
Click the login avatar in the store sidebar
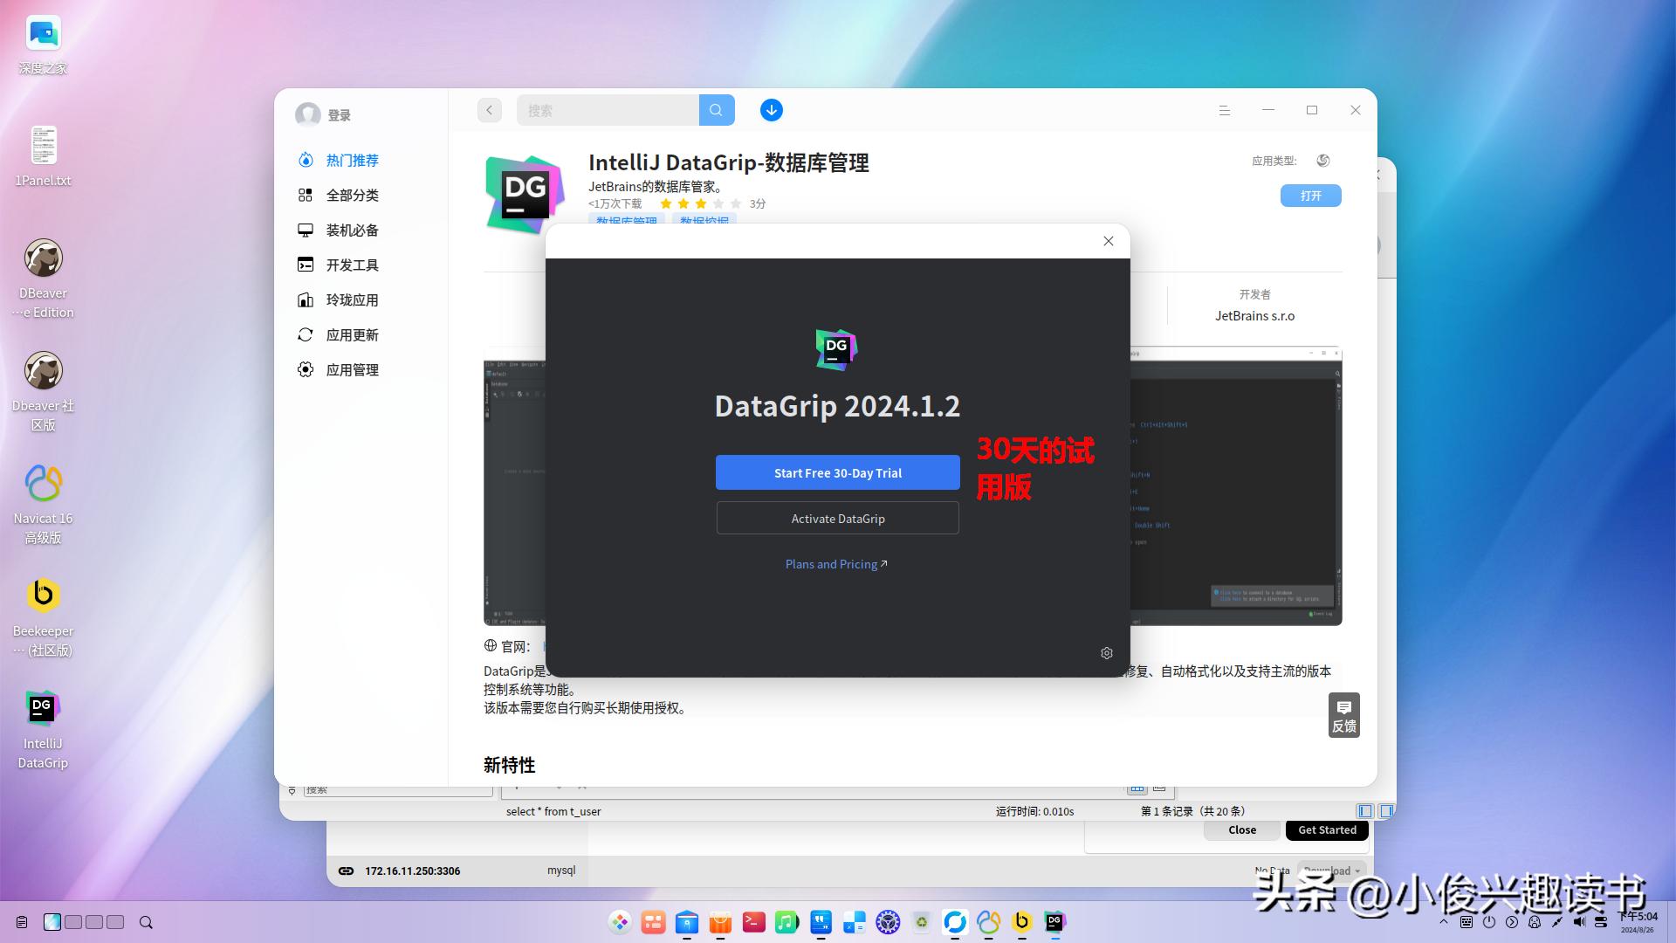pyautogui.click(x=307, y=114)
